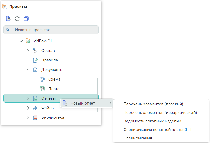Open the Плата board document icon
This screenshot has height=143, width=210.
click(42, 89)
